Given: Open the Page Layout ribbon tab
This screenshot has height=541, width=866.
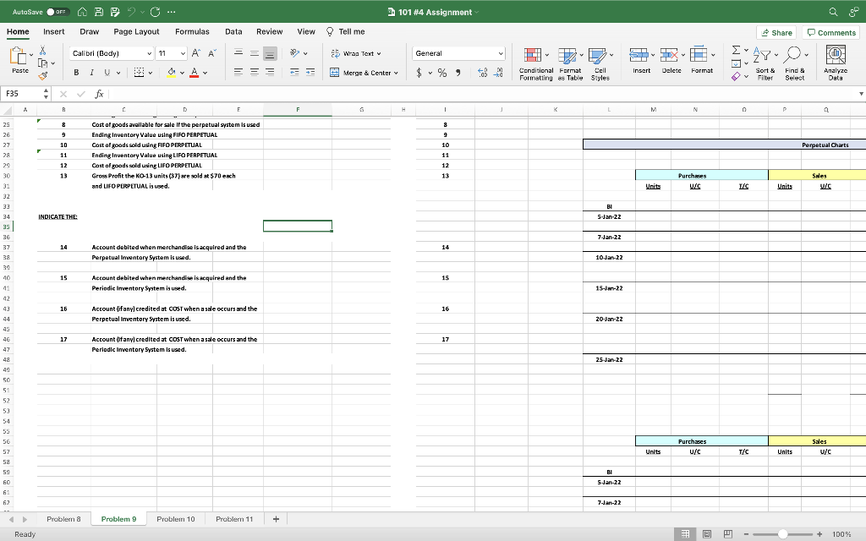Looking at the screenshot, I should (x=136, y=31).
